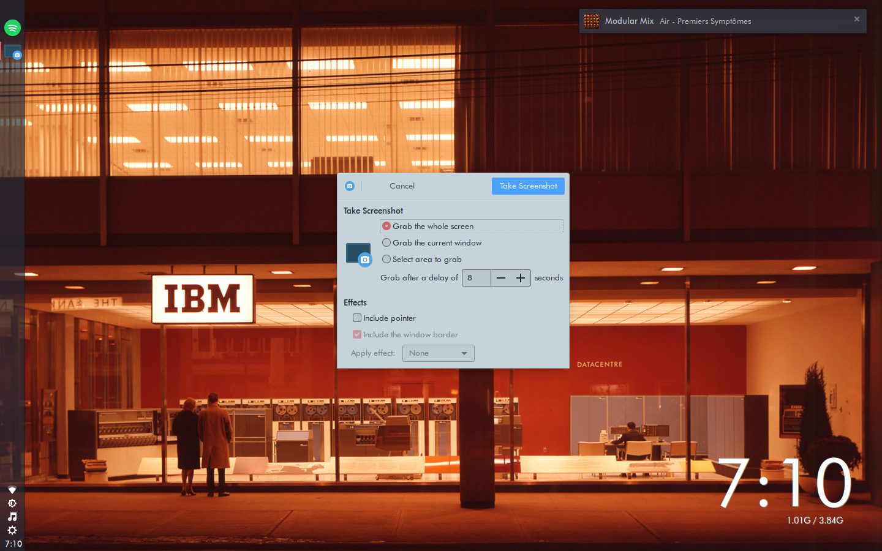Choose Select area to grab
Image resolution: width=882 pixels, height=551 pixels.
click(x=422, y=260)
